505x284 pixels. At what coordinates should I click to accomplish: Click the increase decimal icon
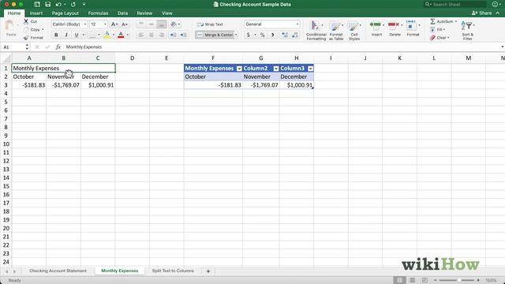click(285, 35)
